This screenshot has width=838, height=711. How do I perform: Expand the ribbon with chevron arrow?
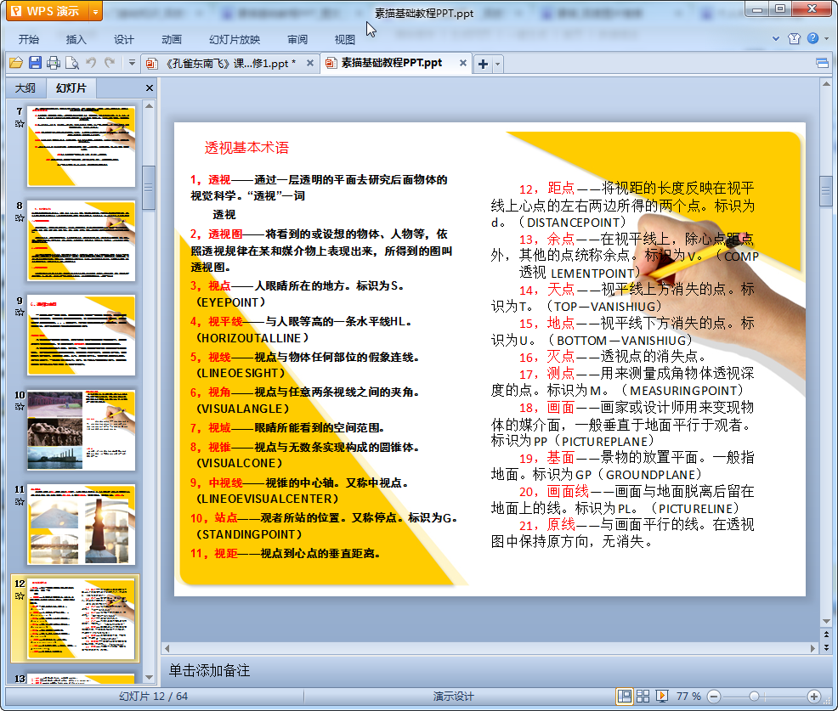coord(776,38)
